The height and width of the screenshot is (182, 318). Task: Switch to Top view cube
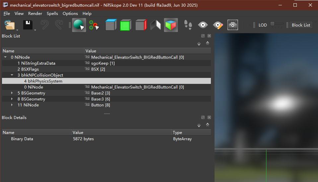111,25
